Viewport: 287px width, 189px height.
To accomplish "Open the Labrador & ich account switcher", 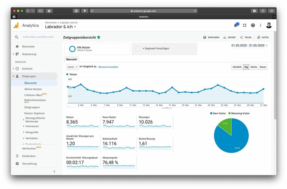I will [x=61, y=27].
